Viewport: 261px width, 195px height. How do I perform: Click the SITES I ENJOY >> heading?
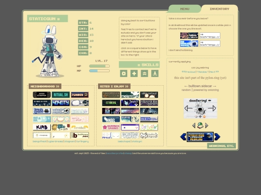(114, 86)
